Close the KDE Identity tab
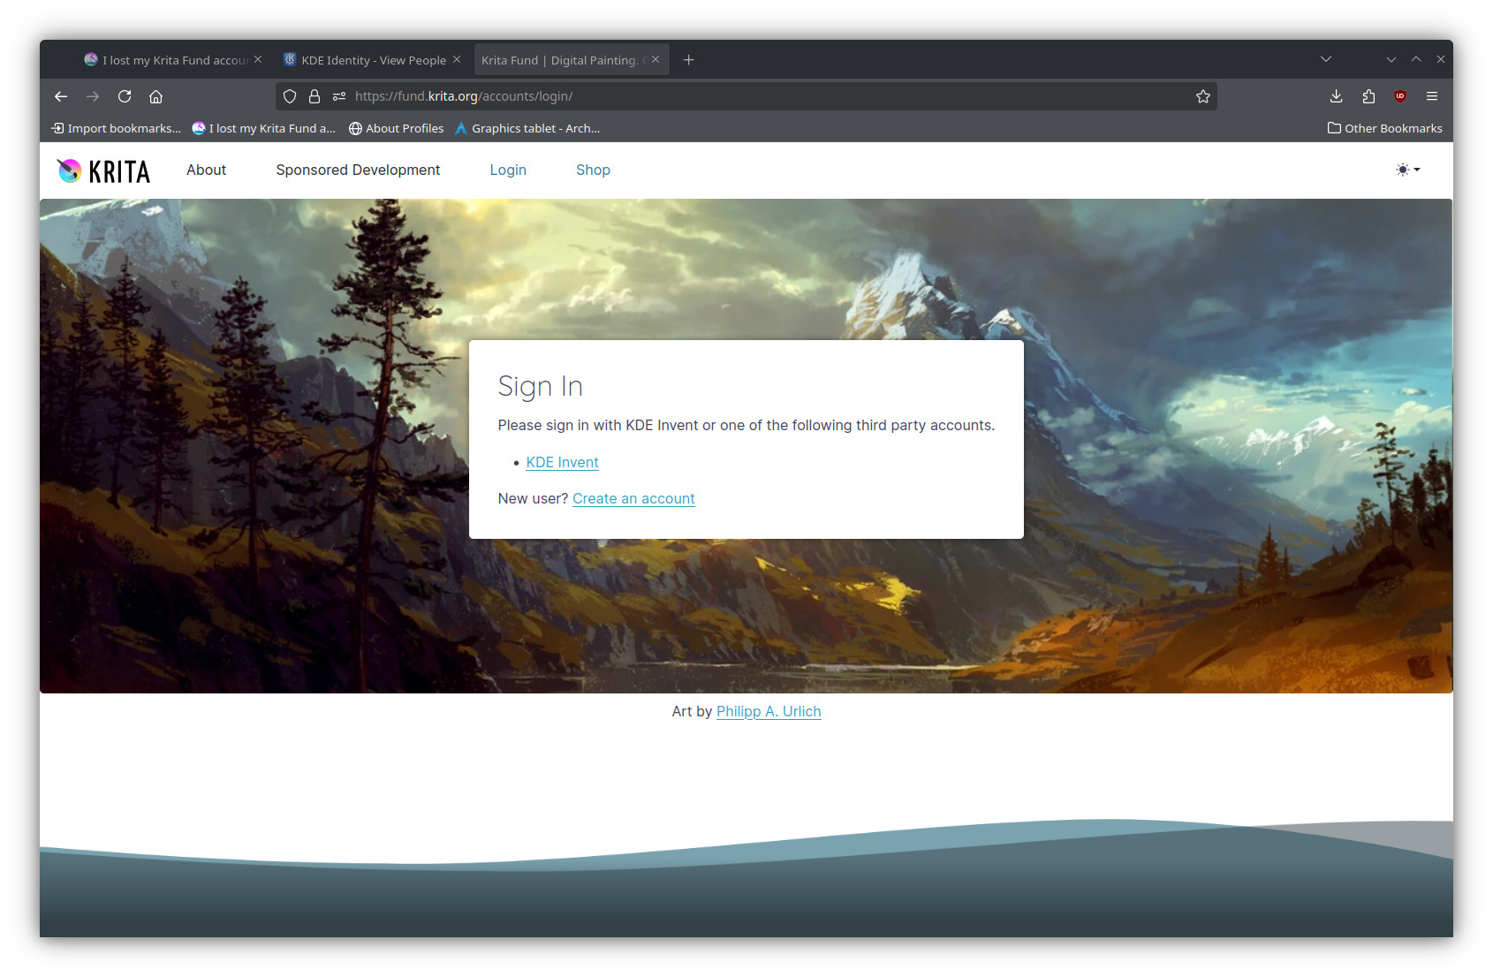Screen dimensions: 1493x977 (x=457, y=59)
